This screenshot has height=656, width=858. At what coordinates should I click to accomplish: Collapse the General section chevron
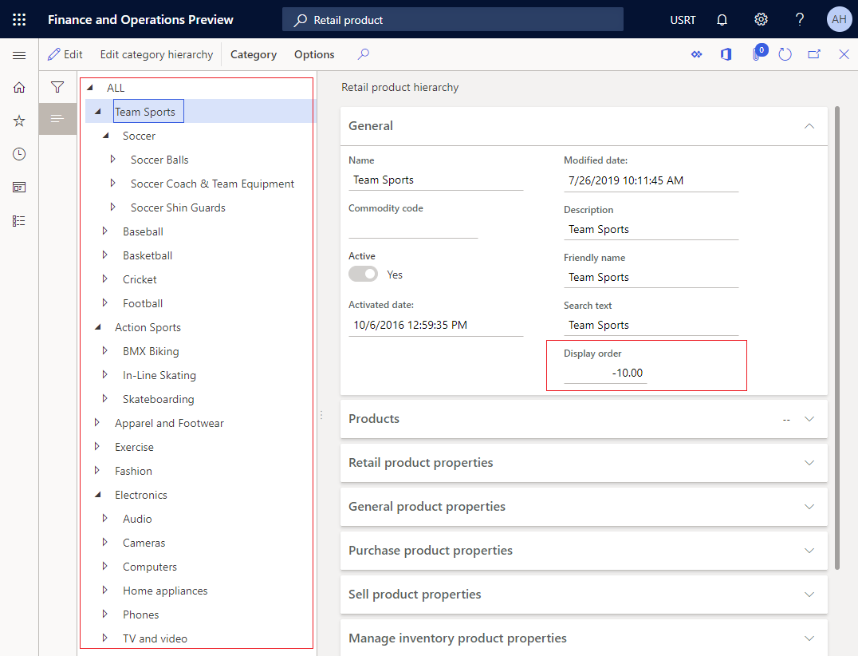(x=809, y=126)
